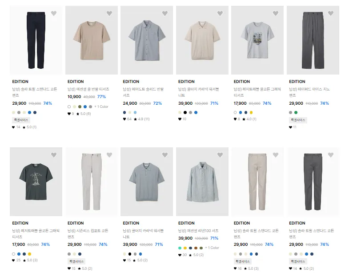Heart the charcoal graphic t-shirt
The width and height of the screenshot is (341, 276).
54,155
